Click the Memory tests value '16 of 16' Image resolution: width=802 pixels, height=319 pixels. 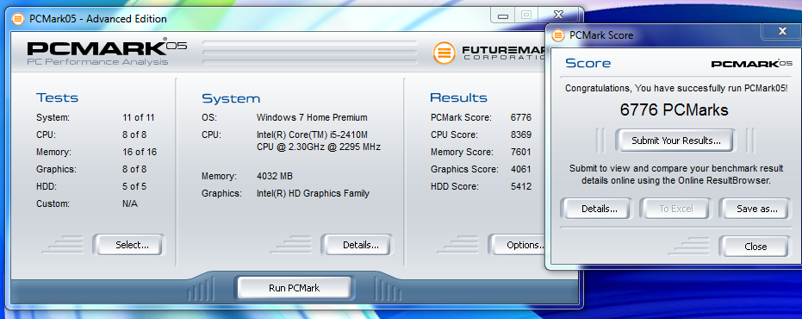pos(140,152)
